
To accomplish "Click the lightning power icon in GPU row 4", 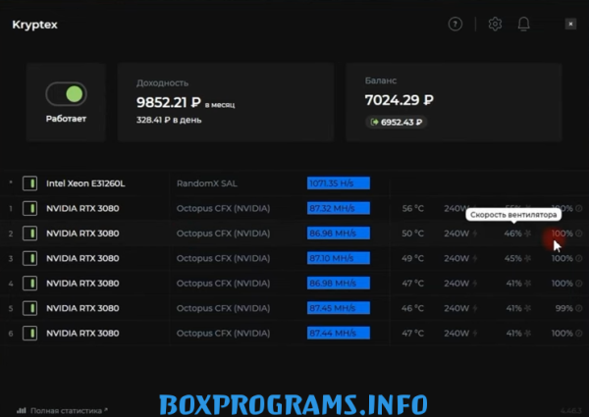I will (x=475, y=284).
